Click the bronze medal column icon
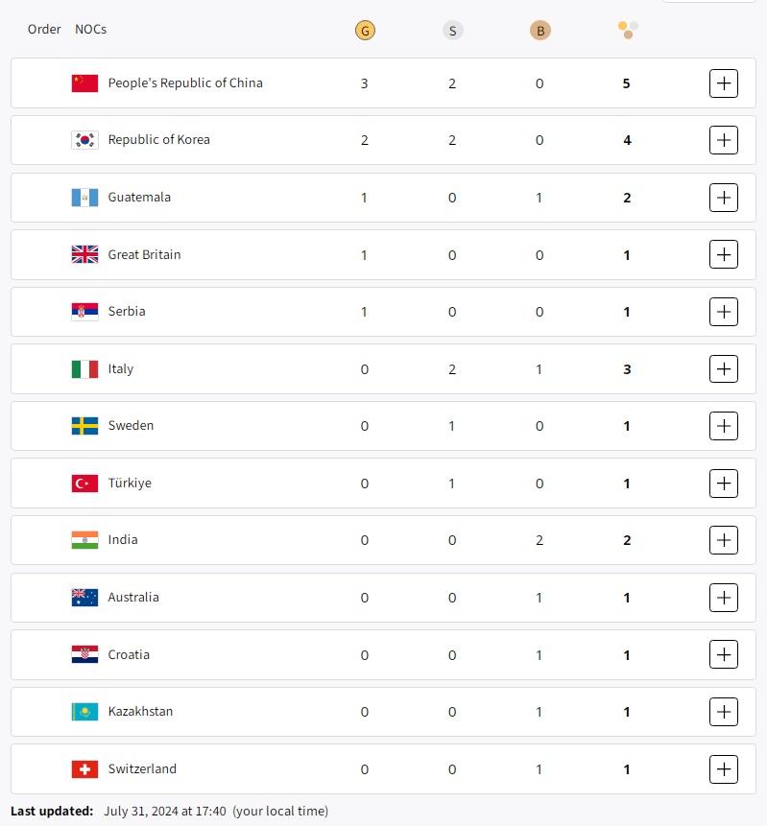The width and height of the screenshot is (767, 826). (539, 31)
